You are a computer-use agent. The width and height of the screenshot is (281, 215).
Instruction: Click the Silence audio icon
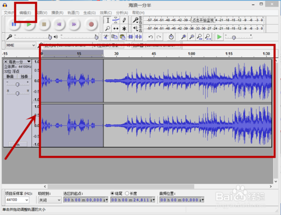[x=138, y=37]
